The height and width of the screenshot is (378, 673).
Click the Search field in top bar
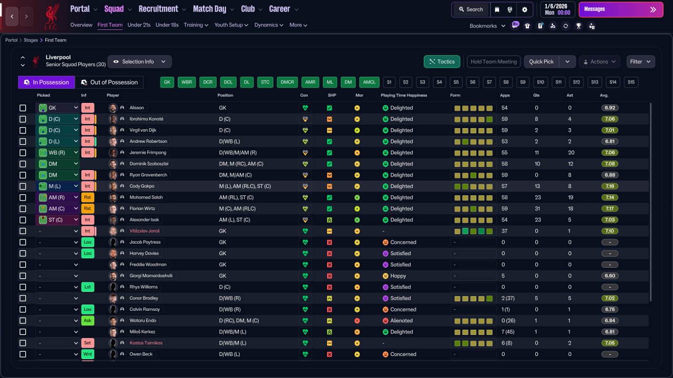point(471,9)
